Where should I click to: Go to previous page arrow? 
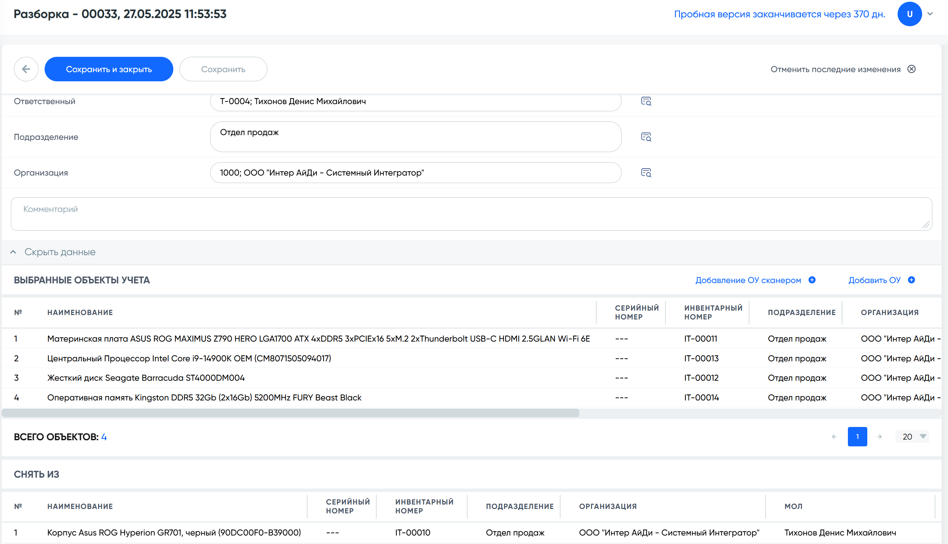(834, 436)
